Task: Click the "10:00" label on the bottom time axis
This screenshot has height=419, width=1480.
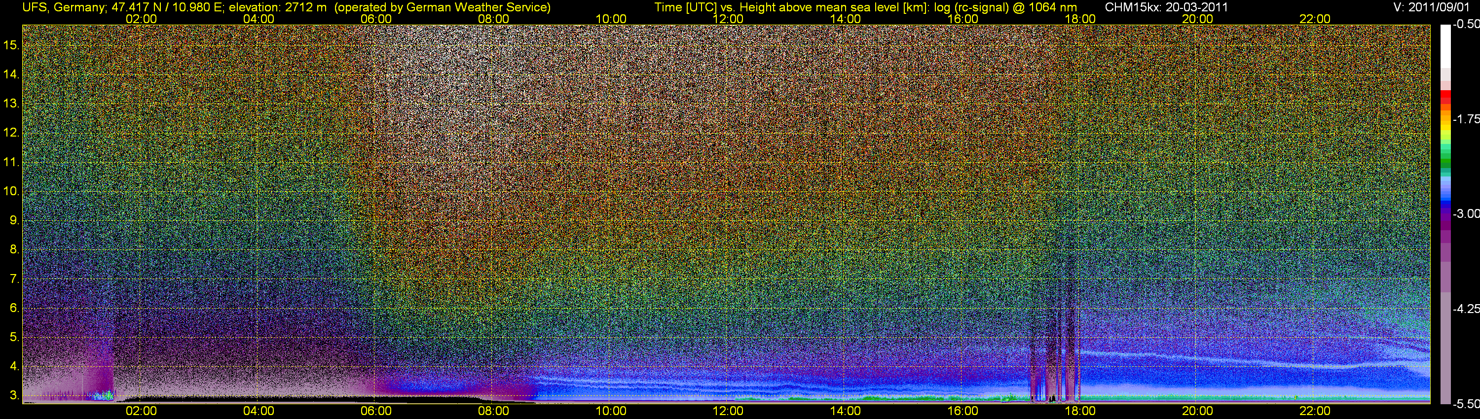Action: pos(611,411)
